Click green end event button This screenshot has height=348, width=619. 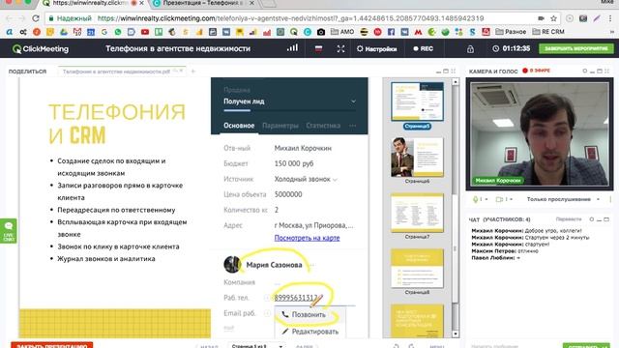click(x=576, y=48)
